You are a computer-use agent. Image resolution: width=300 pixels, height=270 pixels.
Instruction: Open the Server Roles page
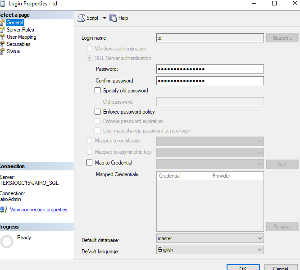(x=20, y=30)
